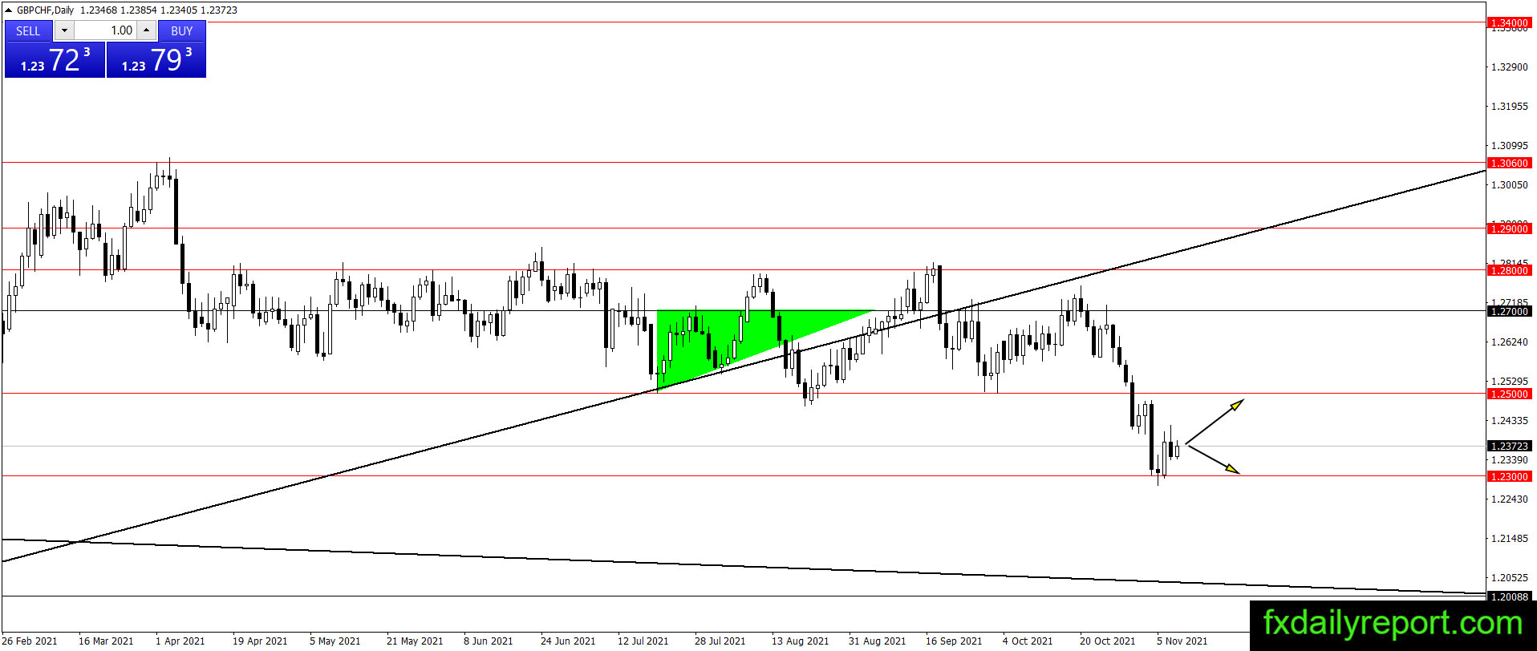Click the 1.23854 high value in header

139,10
